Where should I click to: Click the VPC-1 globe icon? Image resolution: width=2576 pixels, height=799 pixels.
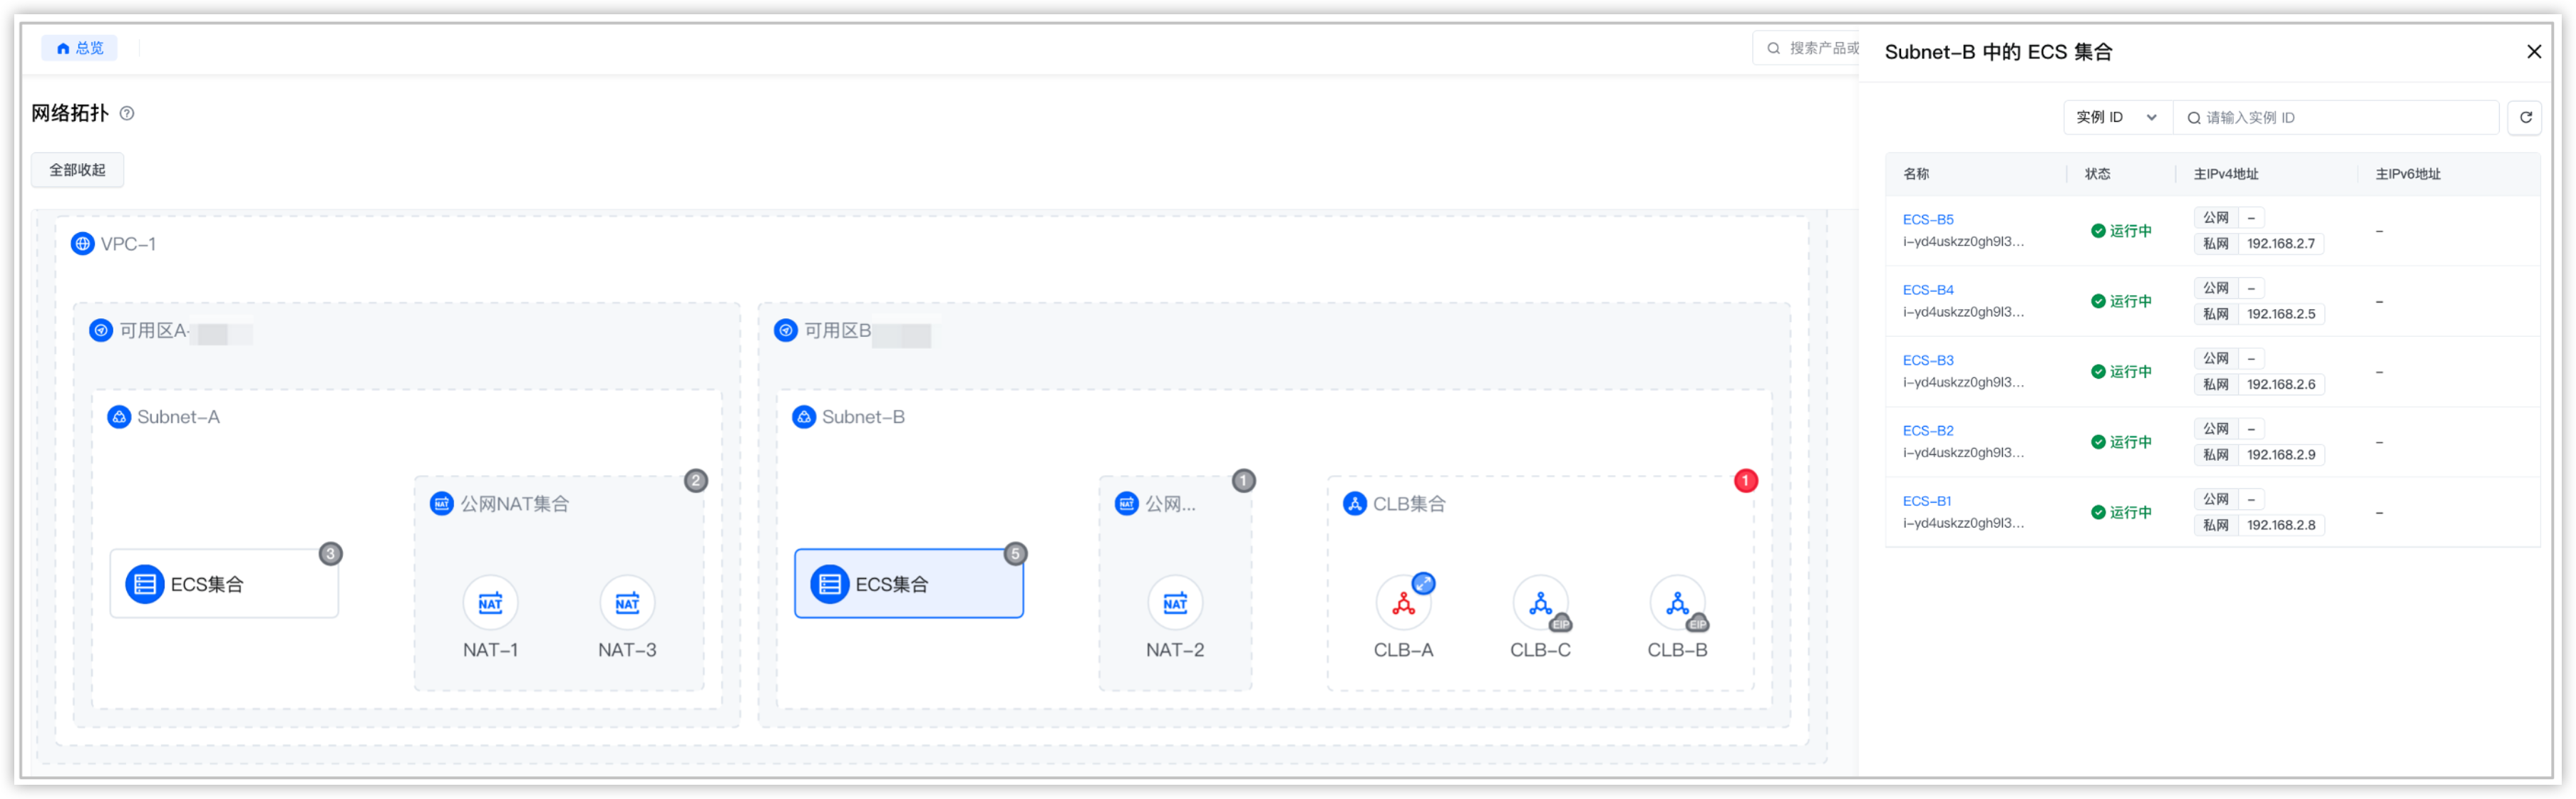[x=83, y=244]
